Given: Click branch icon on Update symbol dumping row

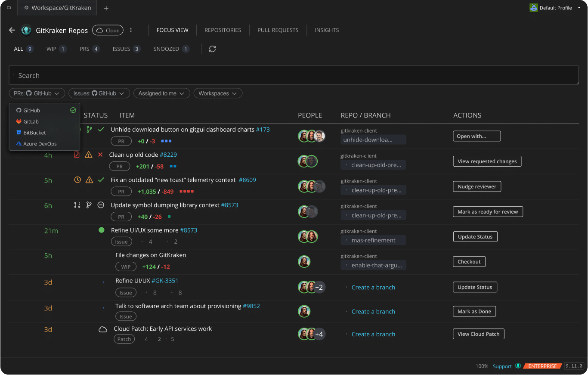Looking at the screenshot, I should tap(89, 205).
